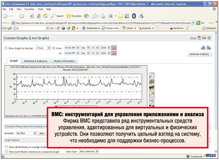219x160 pixels.
Task: Click the IE Forward arrow button
Action: [22, 16]
